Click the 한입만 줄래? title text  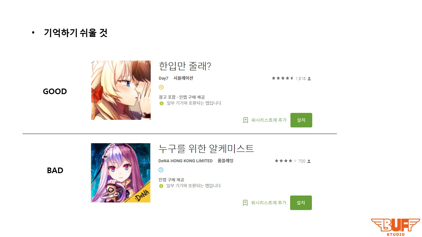coord(185,66)
